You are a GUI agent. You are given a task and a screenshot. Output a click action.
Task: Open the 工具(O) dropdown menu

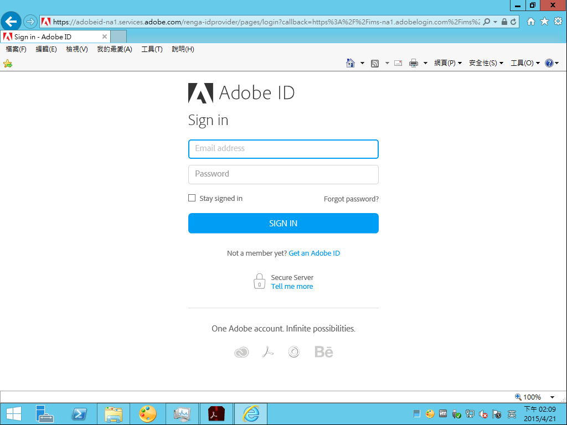[x=525, y=63]
